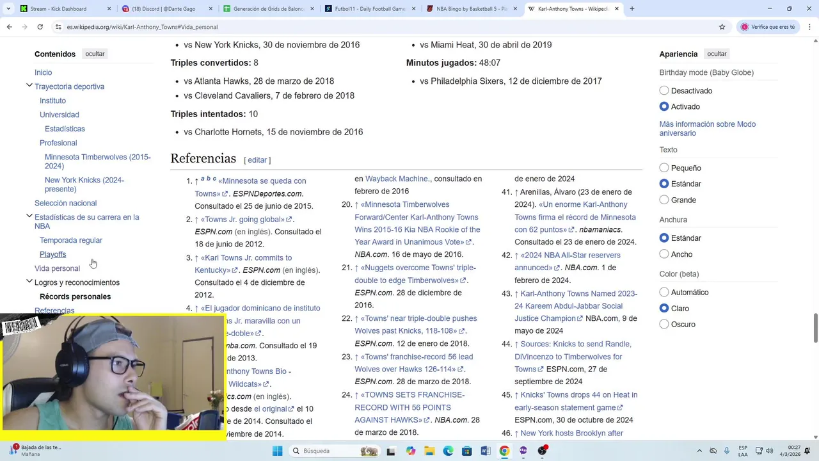Open the volume icon in the system tray
Viewport: 819px width, 461px height.
pos(769,451)
